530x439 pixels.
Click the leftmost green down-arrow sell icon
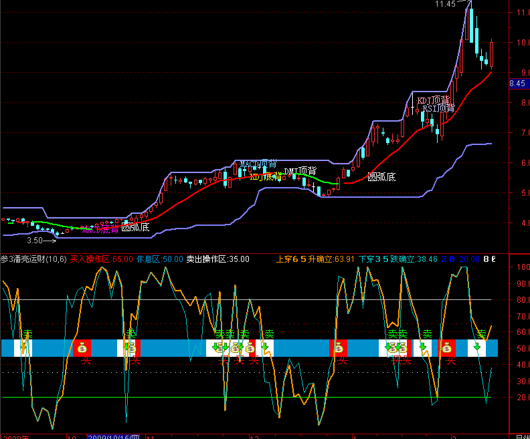tap(23, 347)
